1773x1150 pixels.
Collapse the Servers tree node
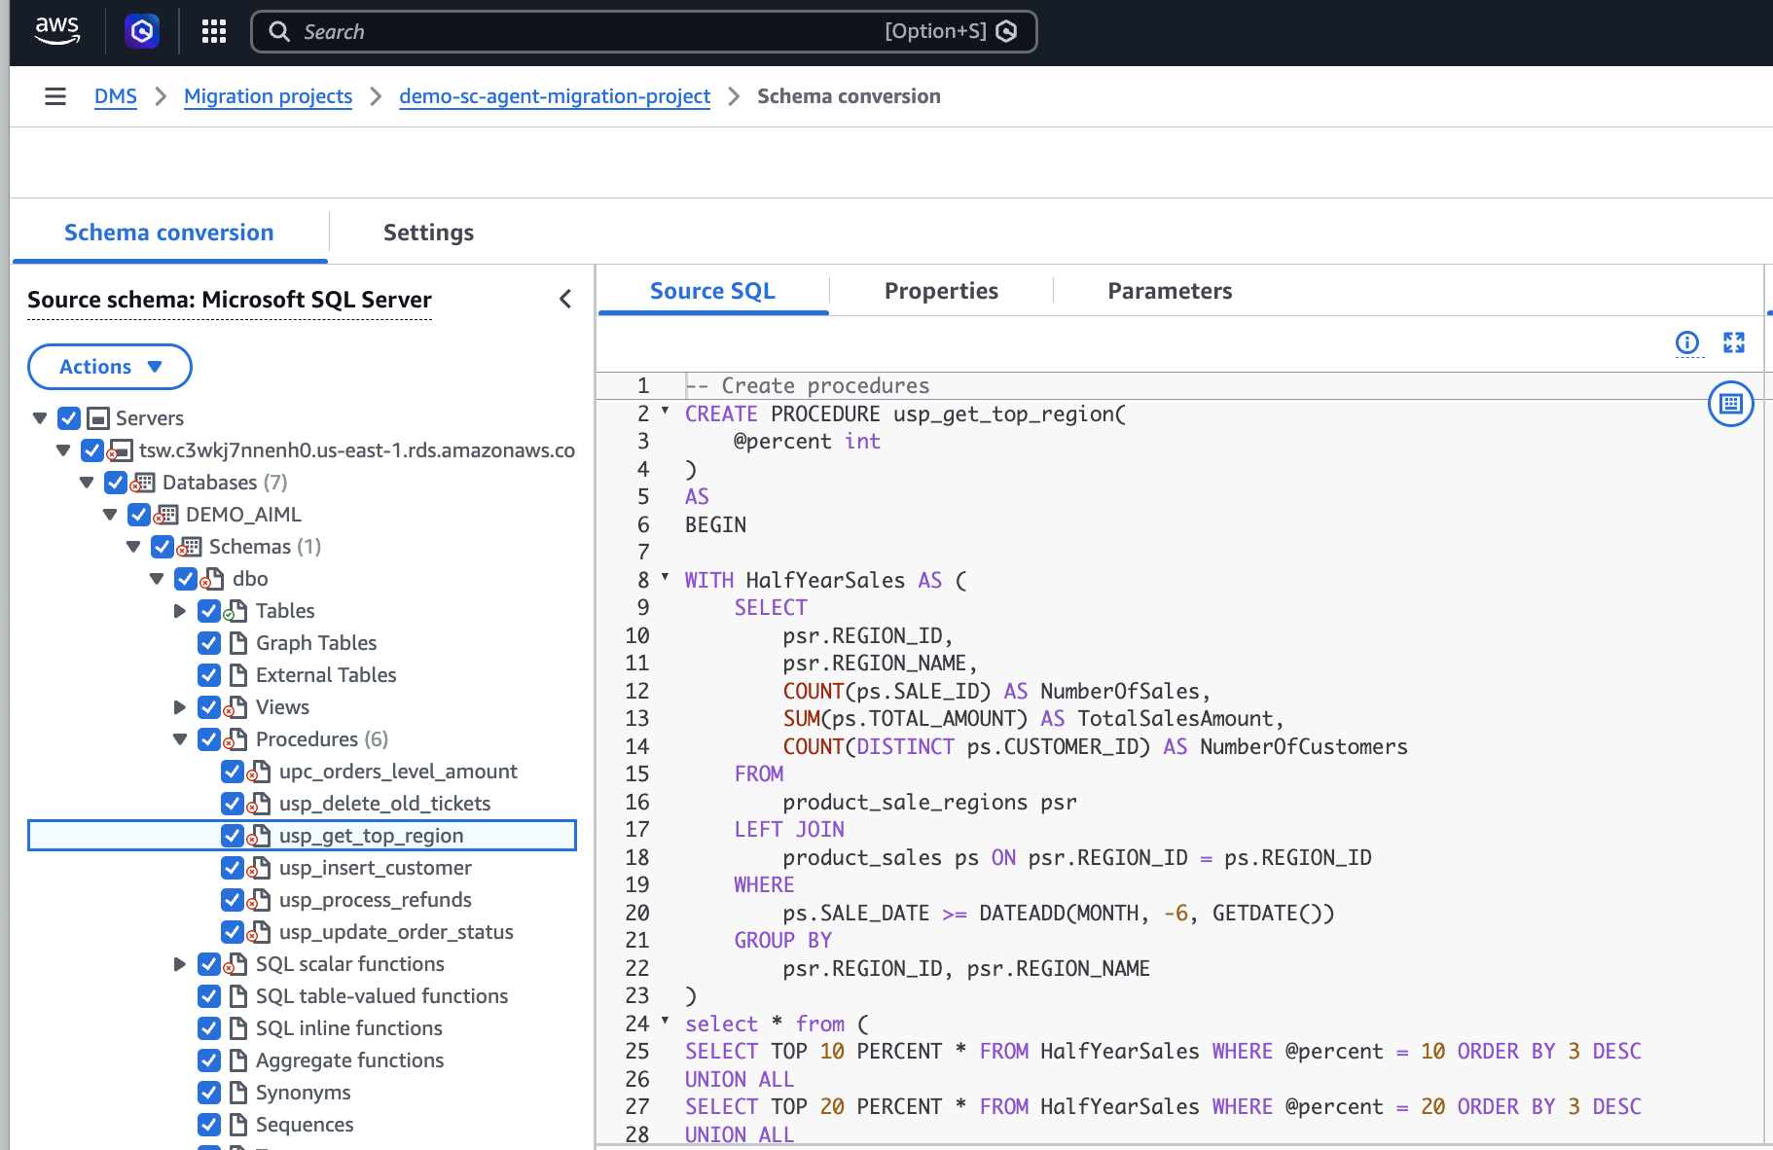click(x=40, y=418)
